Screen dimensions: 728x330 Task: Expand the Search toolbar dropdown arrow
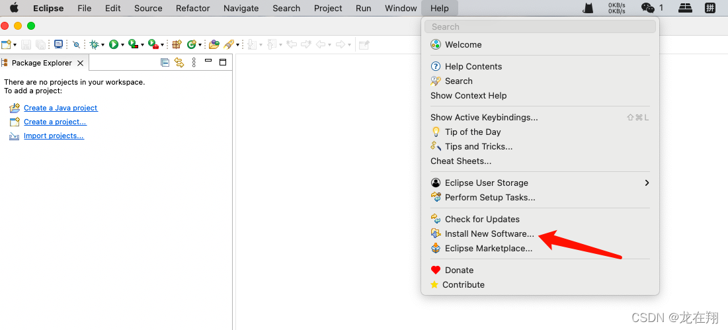coord(237,44)
